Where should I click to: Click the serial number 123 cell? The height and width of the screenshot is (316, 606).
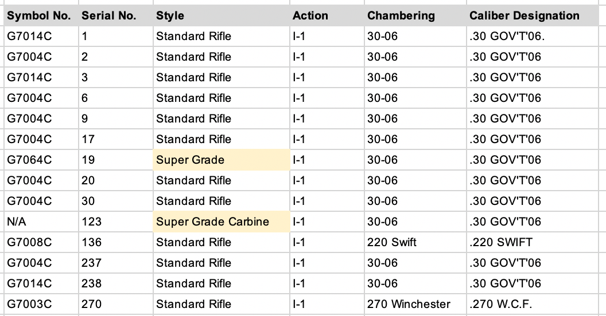tap(115, 222)
